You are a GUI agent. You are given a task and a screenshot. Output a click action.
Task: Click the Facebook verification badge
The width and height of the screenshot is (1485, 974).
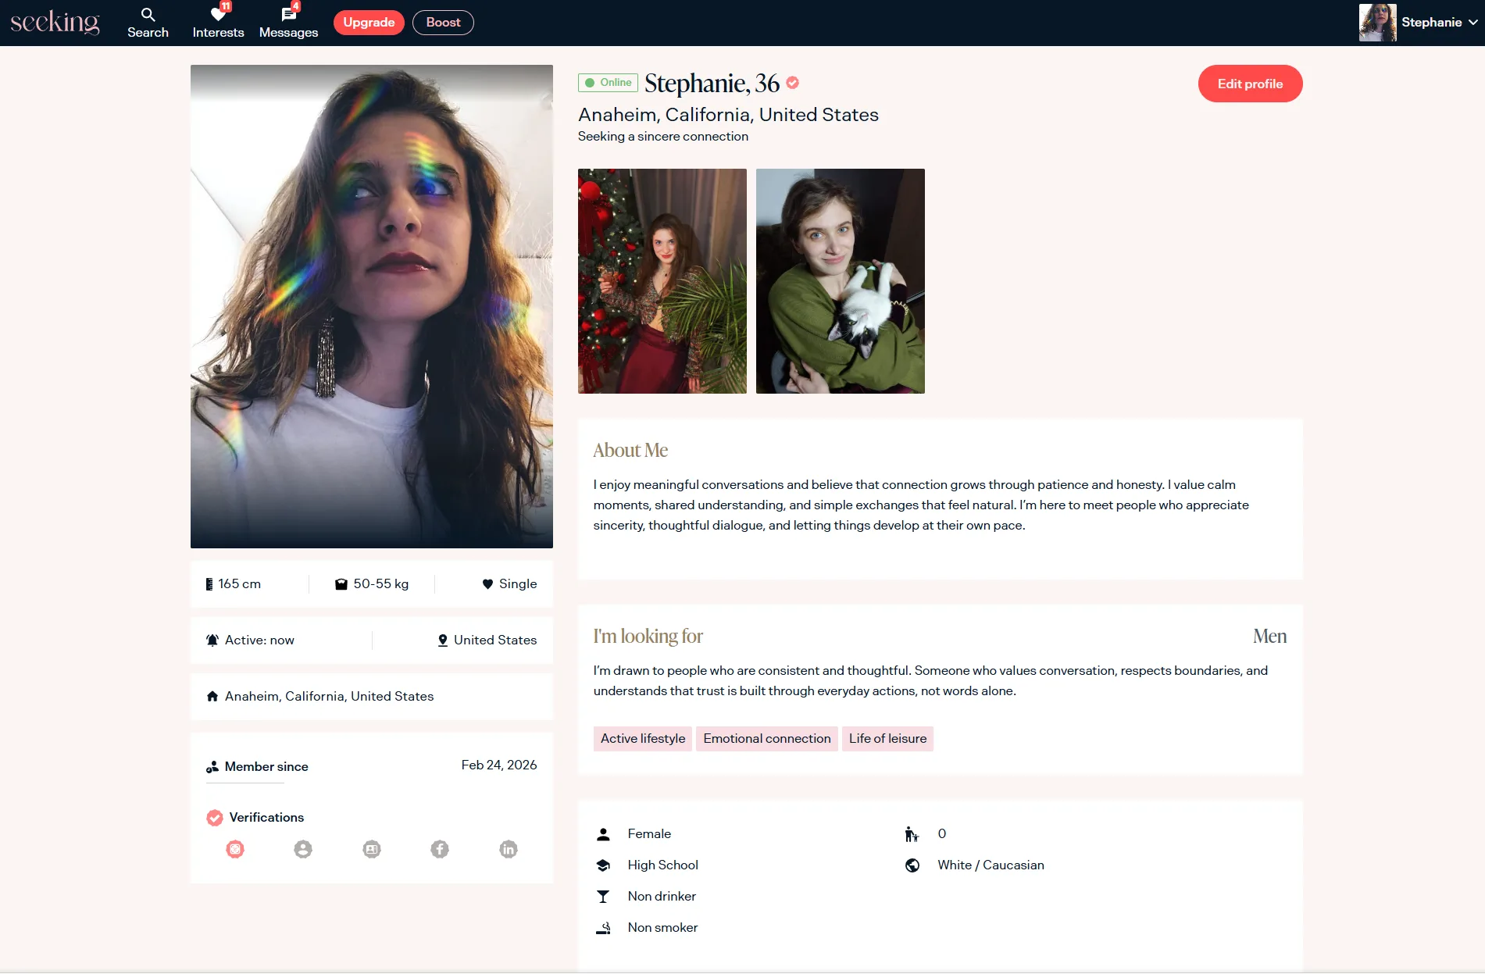(x=440, y=849)
